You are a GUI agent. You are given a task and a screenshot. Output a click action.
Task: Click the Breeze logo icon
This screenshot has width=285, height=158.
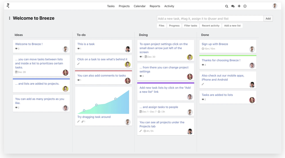tap(8, 6)
